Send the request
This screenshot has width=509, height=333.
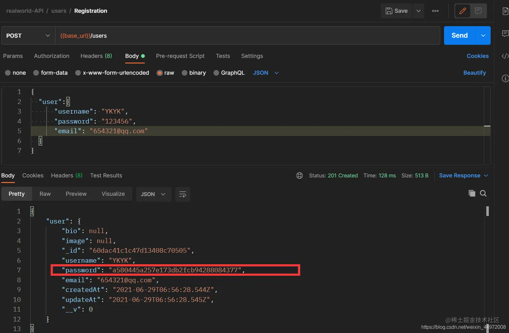[460, 35]
